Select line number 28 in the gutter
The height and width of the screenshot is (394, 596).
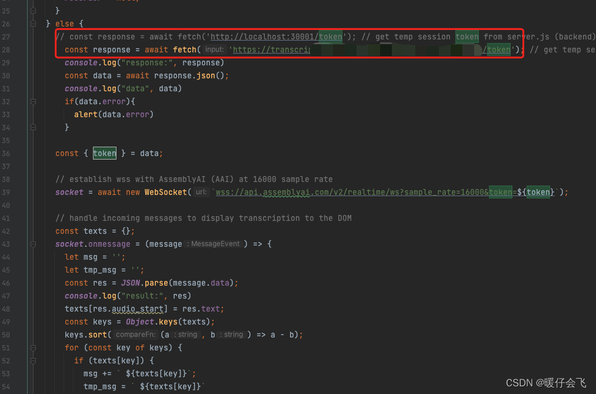[6, 50]
